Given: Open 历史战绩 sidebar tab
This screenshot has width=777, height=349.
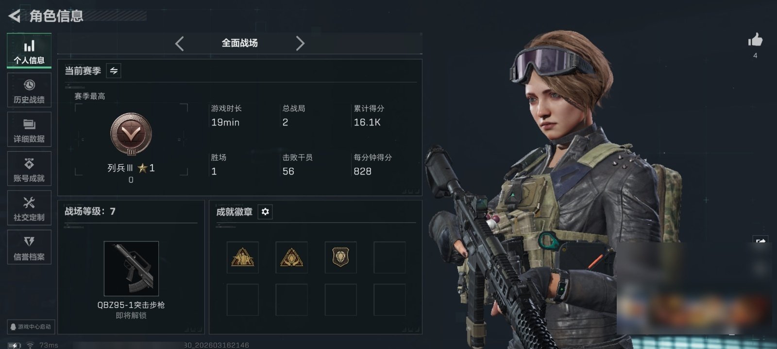Looking at the screenshot, I should (29, 90).
